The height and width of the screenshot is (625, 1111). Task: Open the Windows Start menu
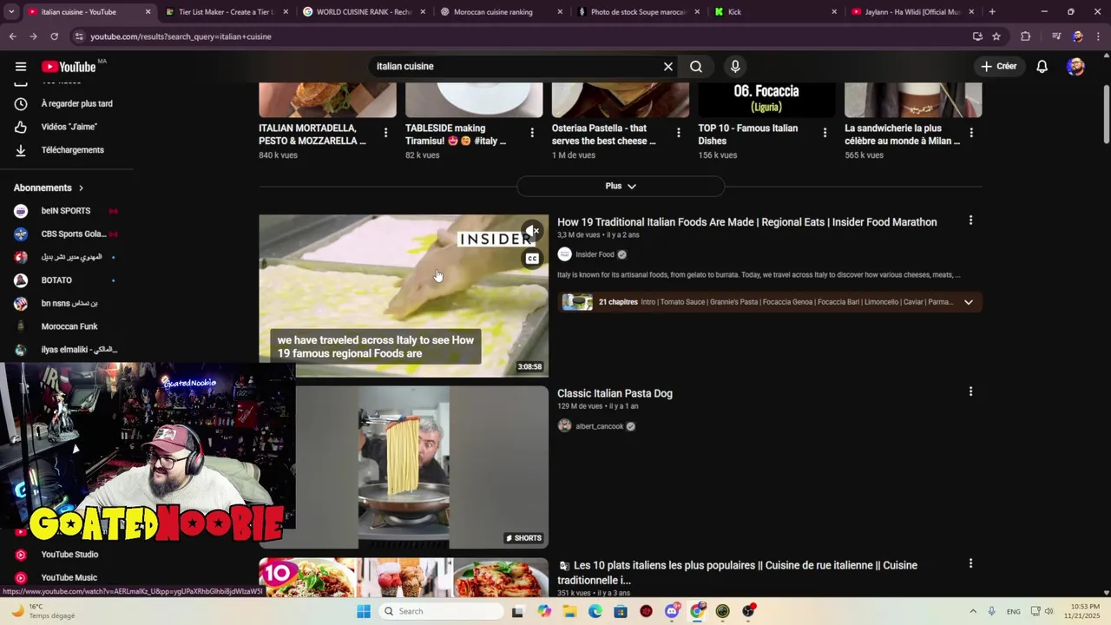point(364,611)
